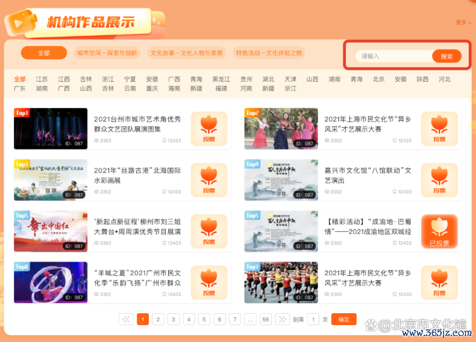
Task: Open the 成渝地·巴蜀情 thumbnail
Action: tap(281, 231)
